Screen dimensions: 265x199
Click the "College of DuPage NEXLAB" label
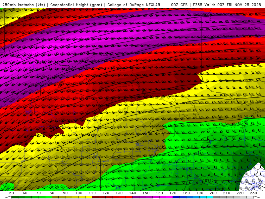pyautogui.click(x=133, y=5)
